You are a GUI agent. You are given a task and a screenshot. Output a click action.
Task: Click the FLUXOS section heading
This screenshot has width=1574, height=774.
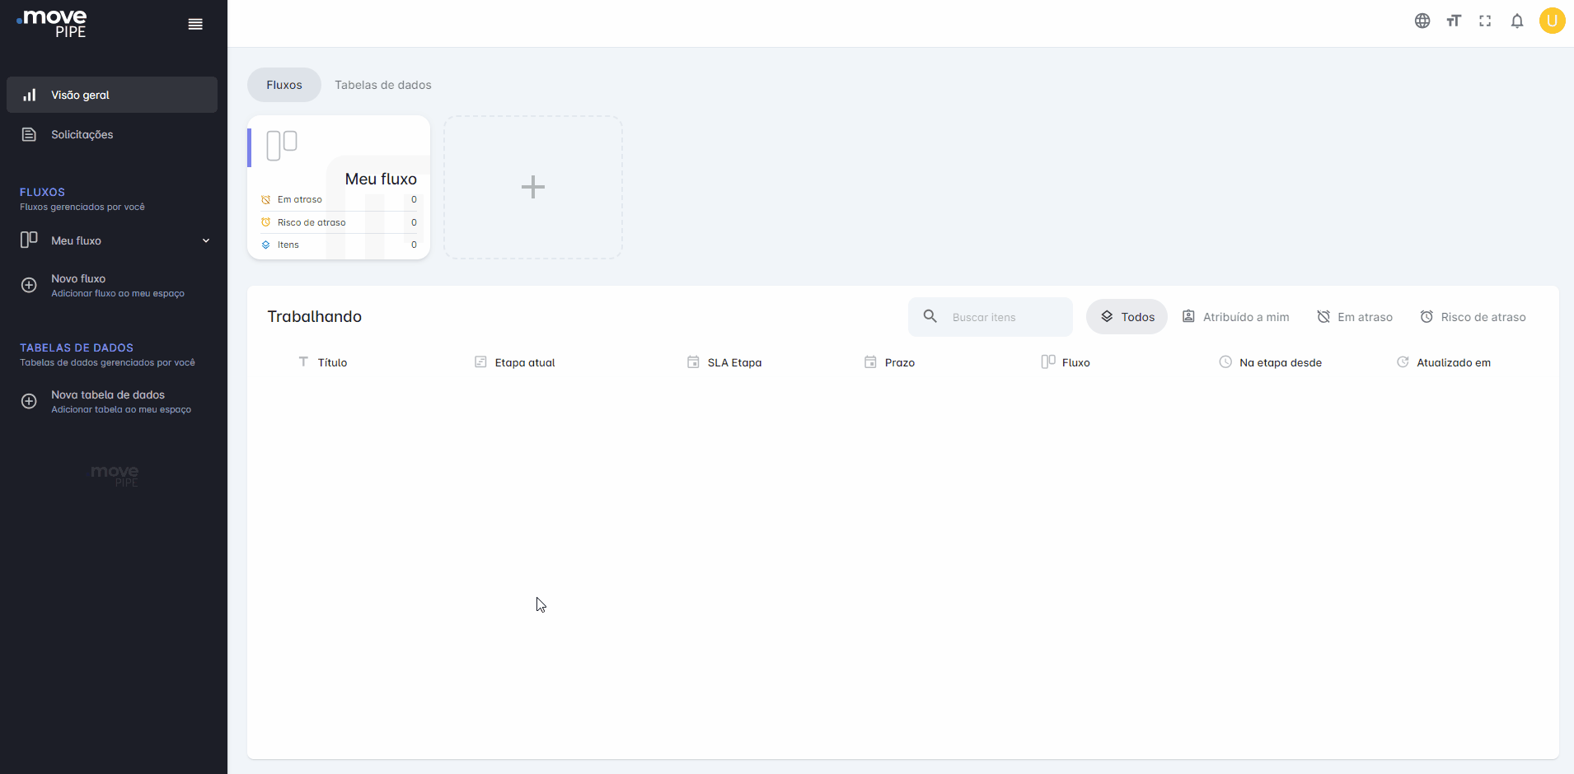pyautogui.click(x=42, y=192)
